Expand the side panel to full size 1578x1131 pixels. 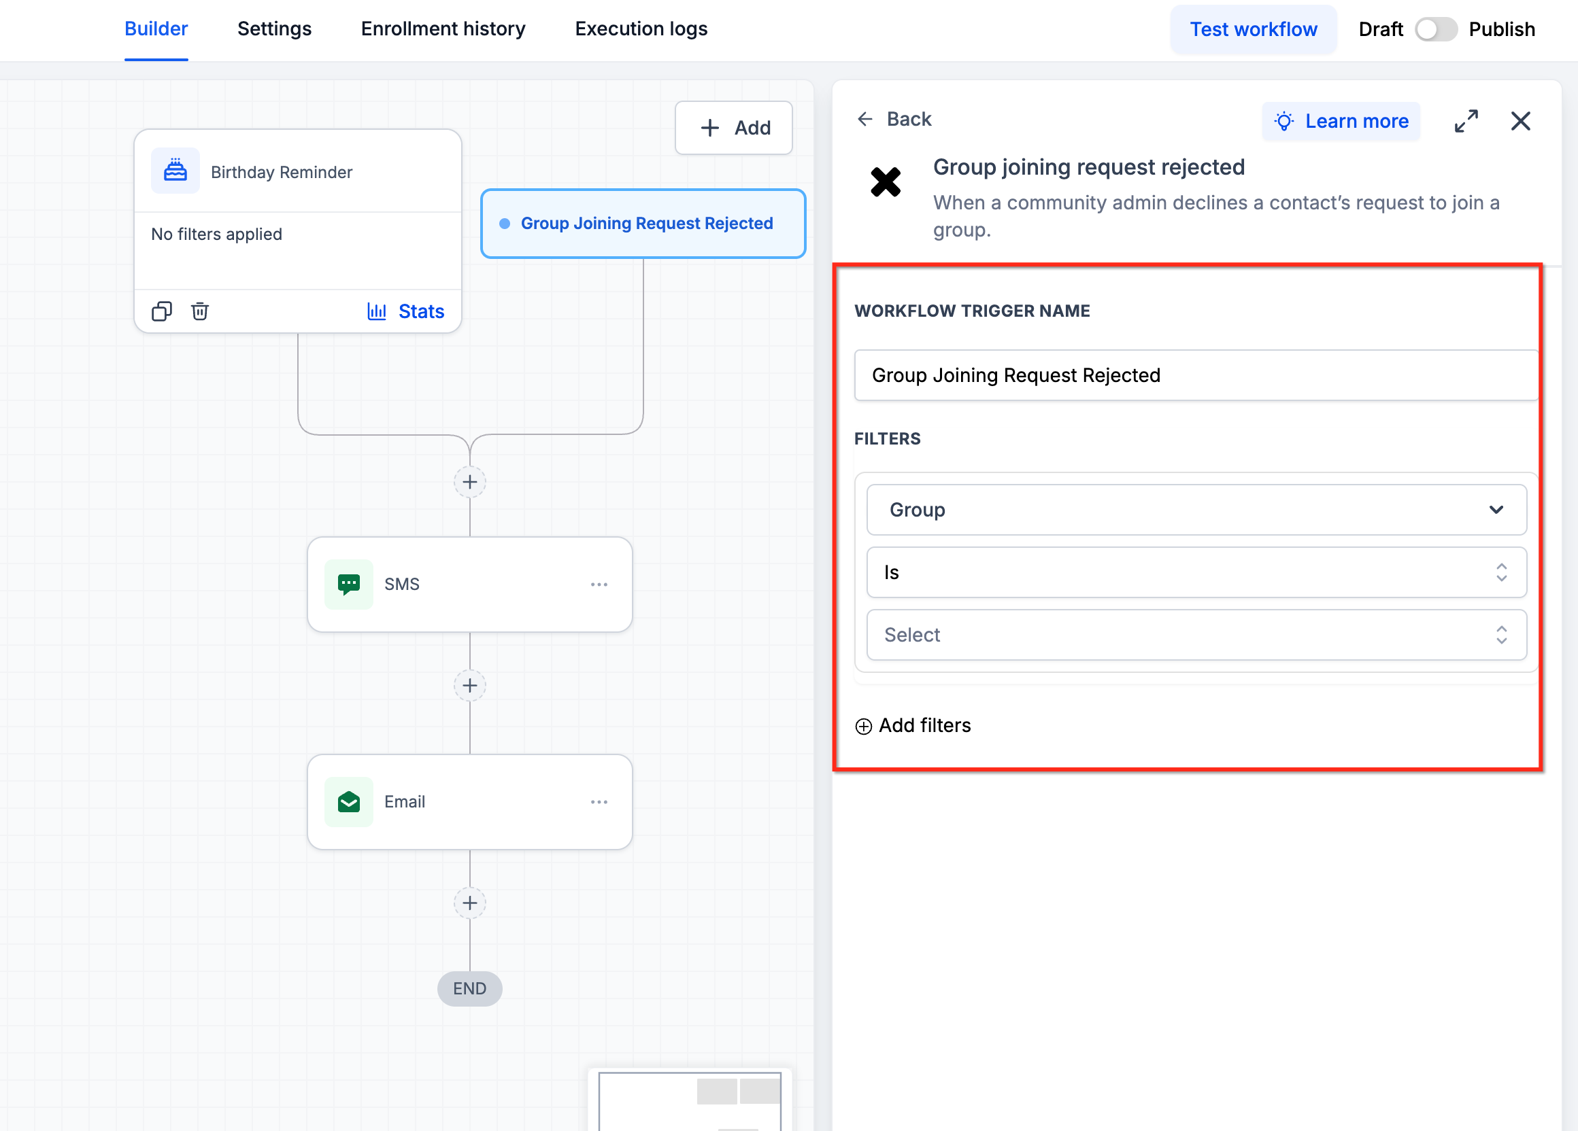point(1466,121)
